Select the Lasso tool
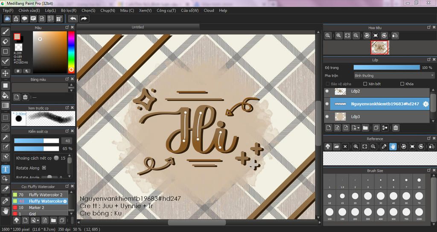The image size is (437, 232). (x=5, y=127)
